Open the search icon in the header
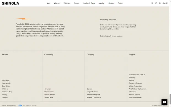 [x=152, y=3]
